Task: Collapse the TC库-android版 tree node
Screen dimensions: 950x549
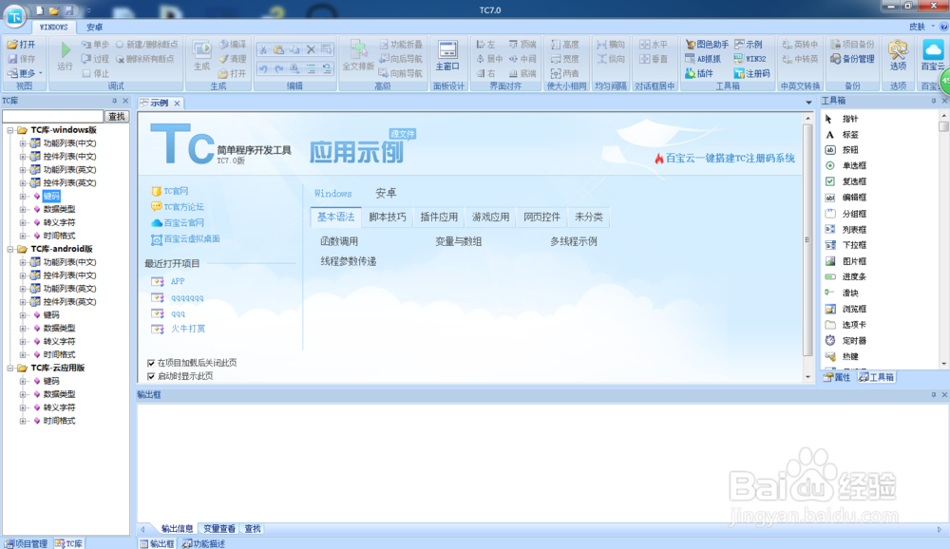Action: (10, 249)
